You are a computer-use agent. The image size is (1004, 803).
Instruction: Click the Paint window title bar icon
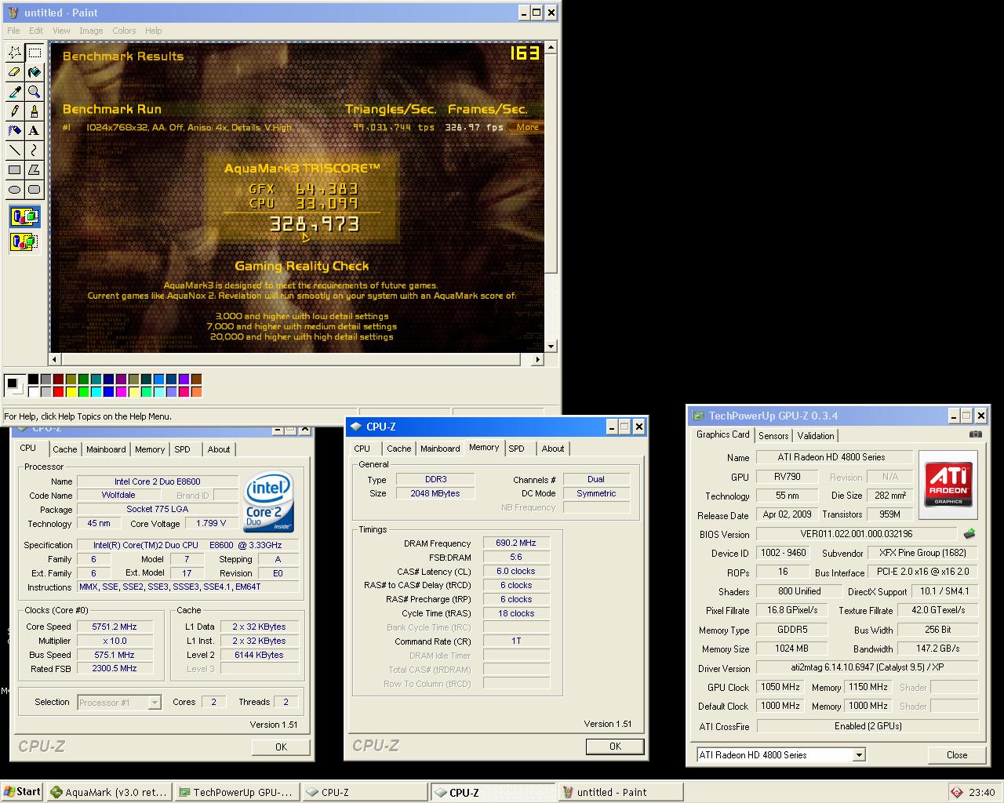pos(13,13)
